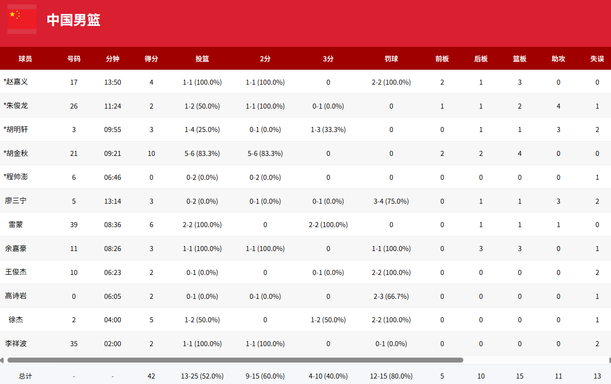Click 胡金秋's field goals 5-6 (83.3%)
Viewport: 611px width, 384px height.
203,153
